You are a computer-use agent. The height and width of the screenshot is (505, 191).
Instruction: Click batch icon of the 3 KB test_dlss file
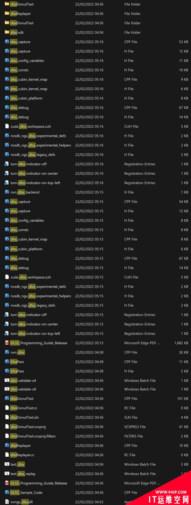point(7,464)
